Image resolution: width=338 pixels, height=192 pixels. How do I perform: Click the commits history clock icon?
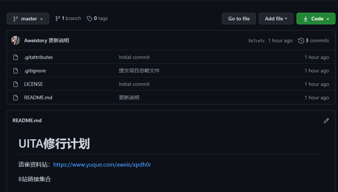pos(301,40)
